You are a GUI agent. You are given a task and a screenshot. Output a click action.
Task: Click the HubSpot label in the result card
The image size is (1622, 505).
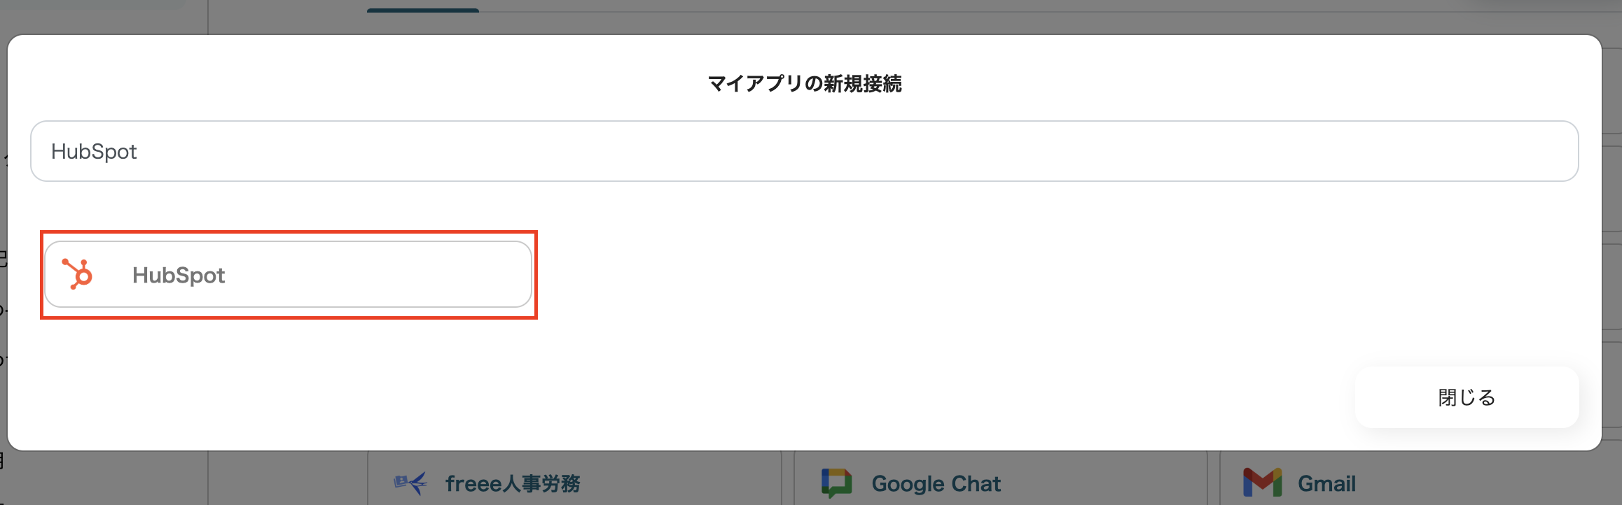[x=179, y=274]
